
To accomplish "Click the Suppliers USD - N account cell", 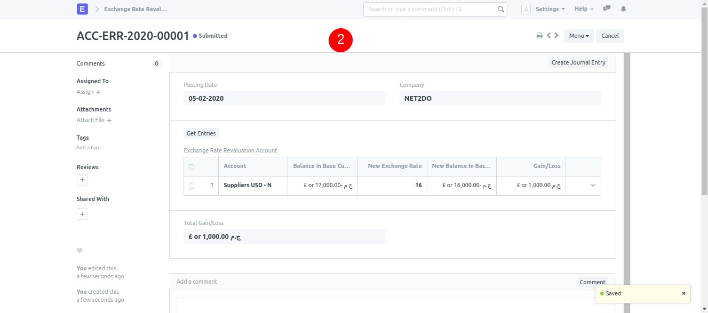I will (x=253, y=186).
